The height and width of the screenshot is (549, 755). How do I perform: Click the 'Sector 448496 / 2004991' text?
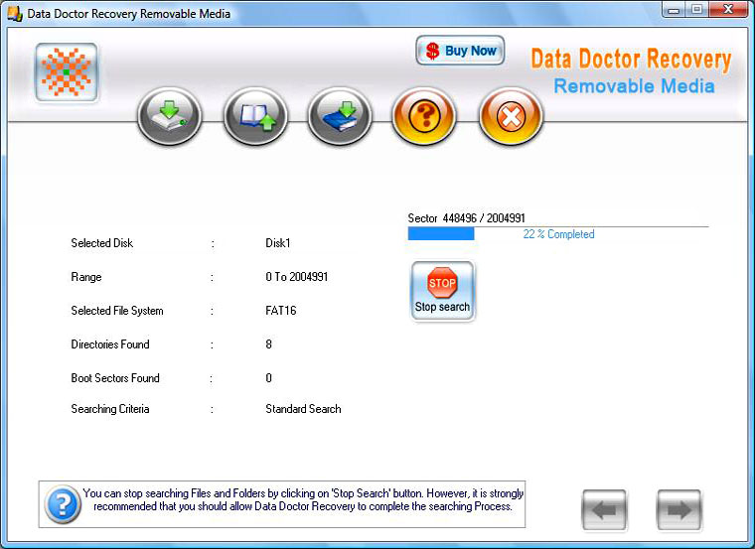(x=466, y=218)
